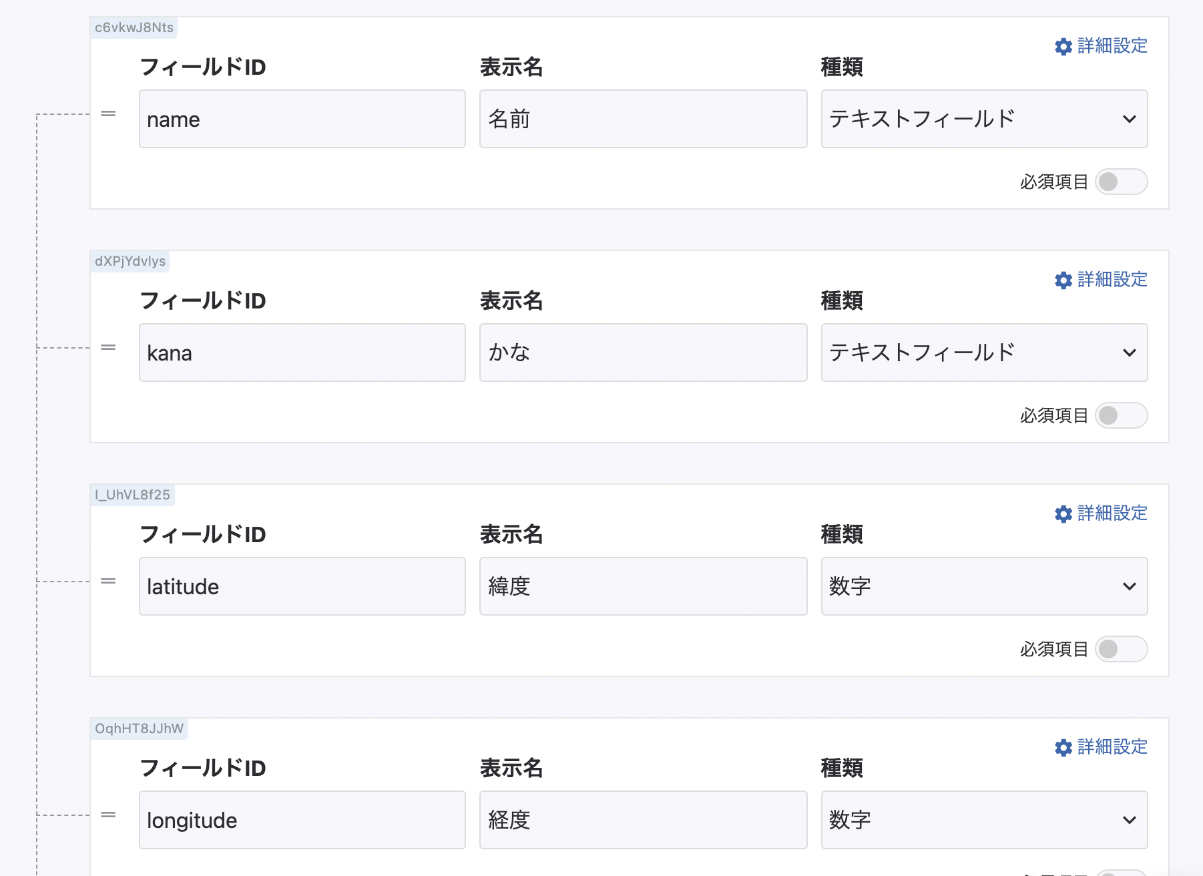
Task: Enable 必須項目 toggle for kana field
Action: 1121,415
